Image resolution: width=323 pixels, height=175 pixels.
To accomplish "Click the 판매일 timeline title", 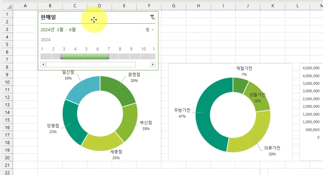I will tap(48, 17).
